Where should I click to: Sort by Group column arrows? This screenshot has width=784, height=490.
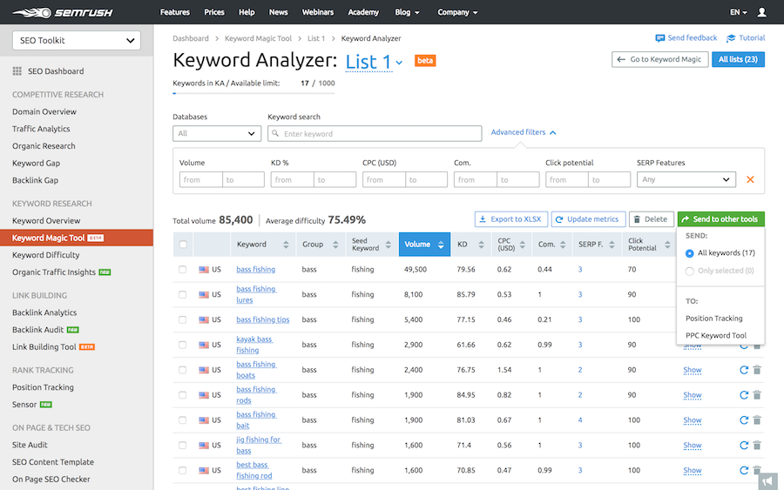[335, 245]
